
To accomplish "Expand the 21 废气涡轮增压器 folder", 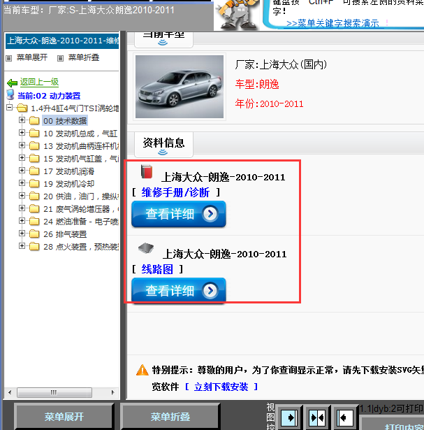I will (22, 208).
